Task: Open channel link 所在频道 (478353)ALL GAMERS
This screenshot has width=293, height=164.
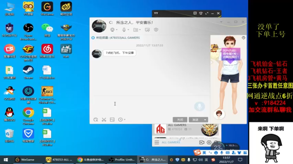Action: pos(118,38)
